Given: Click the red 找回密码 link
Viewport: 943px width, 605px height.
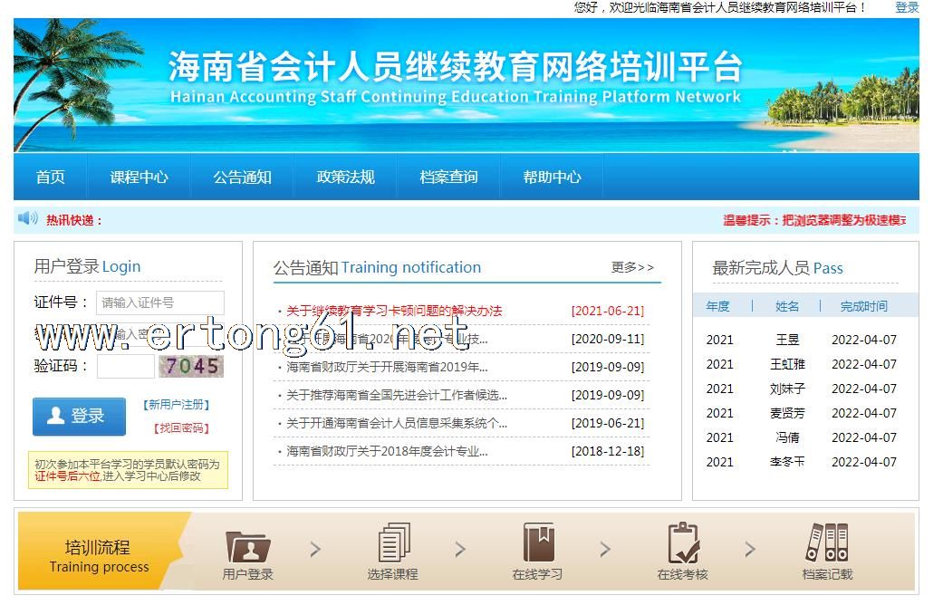Looking at the screenshot, I should click(x=181, y=428).
